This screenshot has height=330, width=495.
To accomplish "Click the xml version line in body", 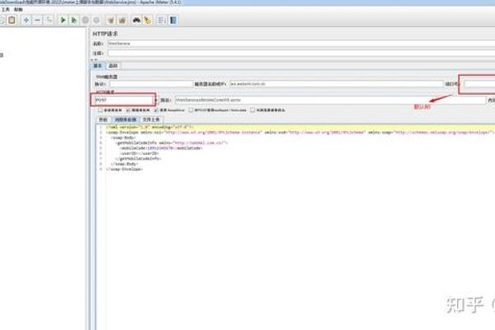I will 150,127.
